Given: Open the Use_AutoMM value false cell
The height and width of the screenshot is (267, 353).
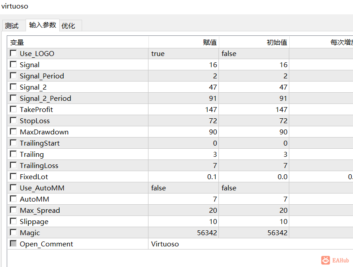Looking at the screenshot, I should (x=183, y=188).
